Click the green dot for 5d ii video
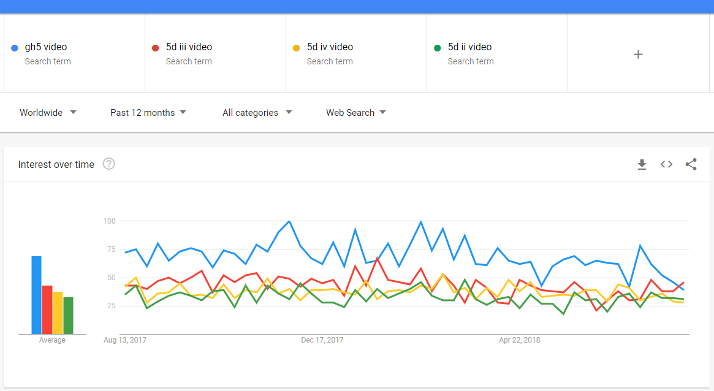The image size is (714, 391). (437, 48)
